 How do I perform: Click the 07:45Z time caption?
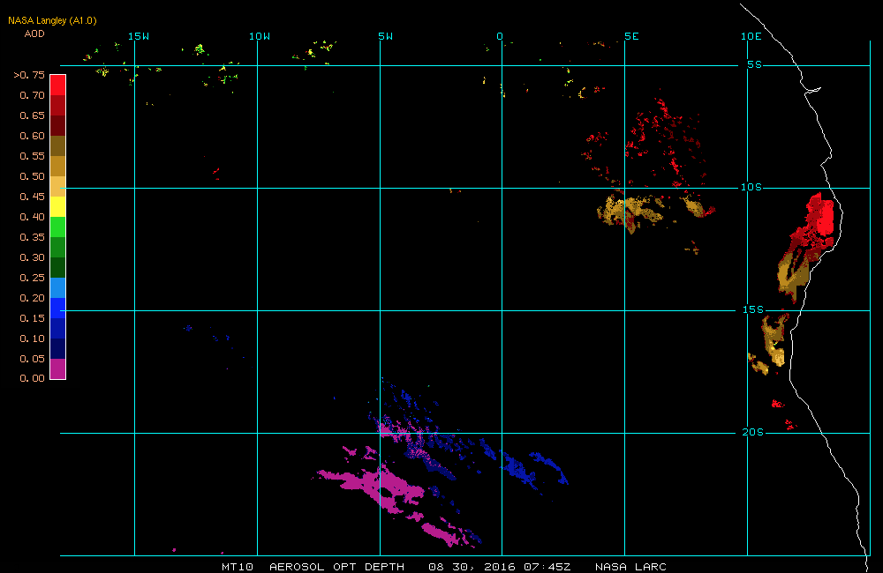click(x=547, y=567)
